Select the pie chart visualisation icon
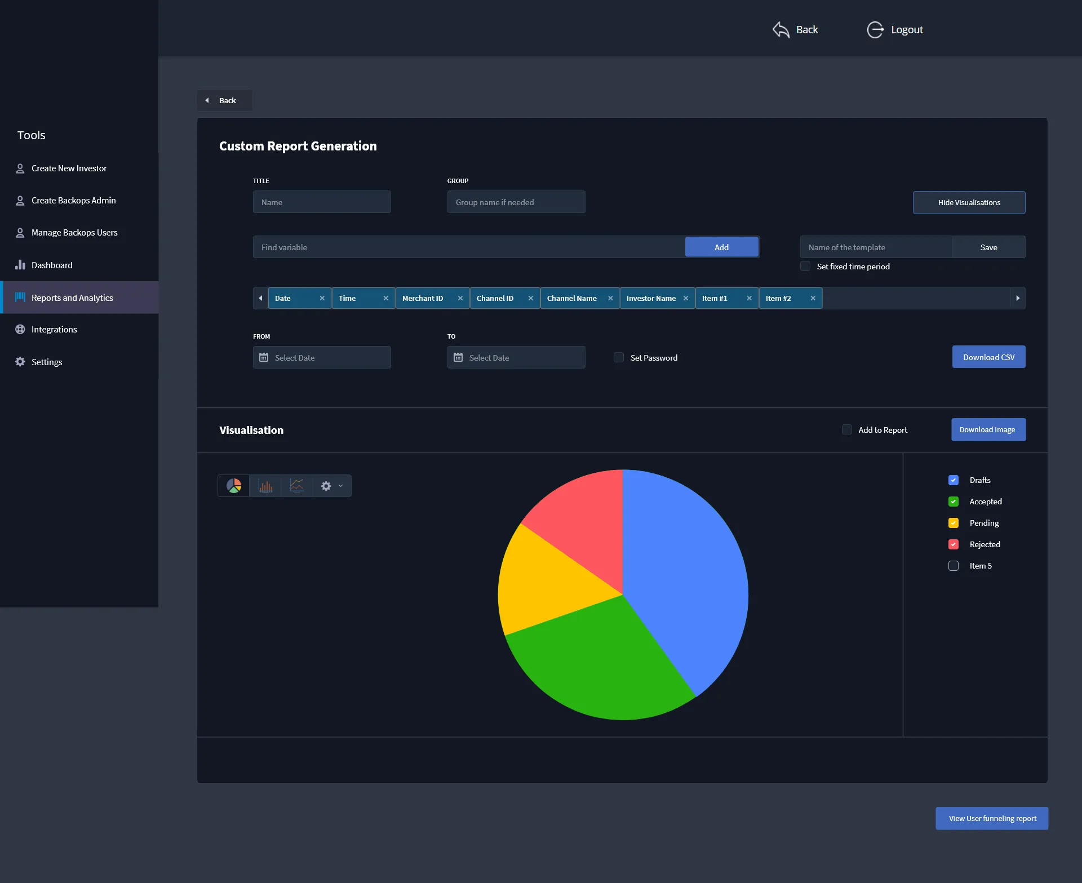Viewport: 1082px width, 883px height. [234, 486]
